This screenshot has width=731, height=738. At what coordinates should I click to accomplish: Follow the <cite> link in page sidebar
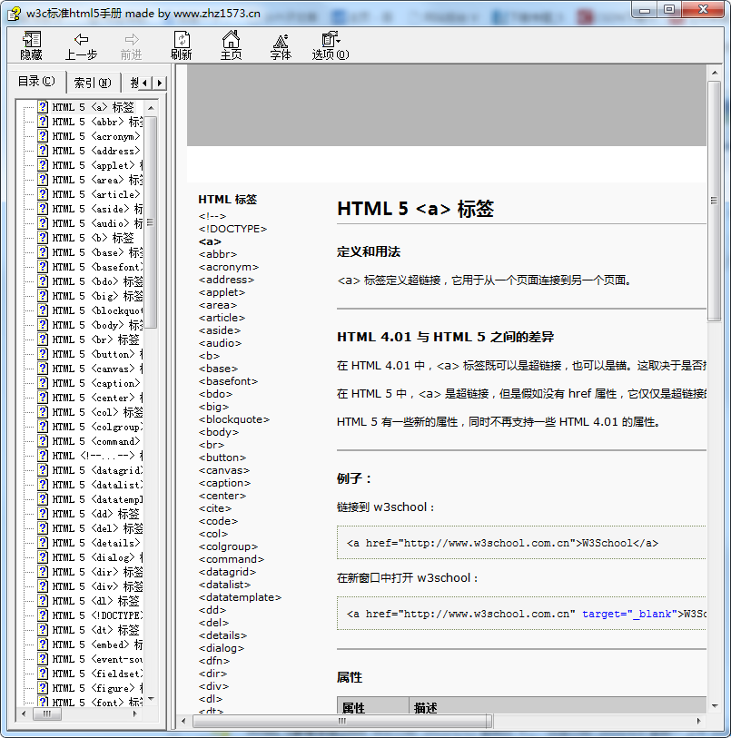point(215,508)
